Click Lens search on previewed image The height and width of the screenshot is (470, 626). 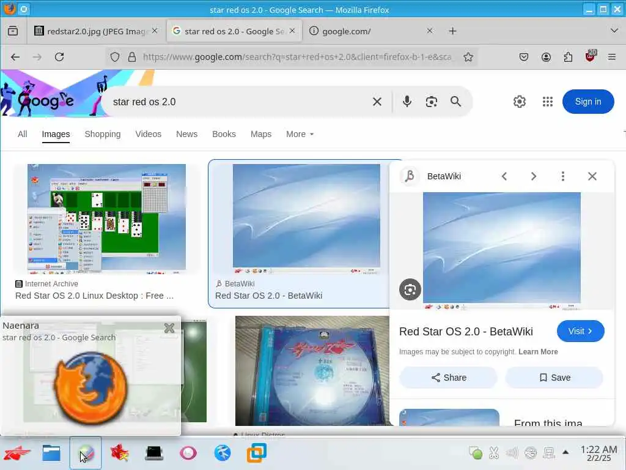point(410,289)
